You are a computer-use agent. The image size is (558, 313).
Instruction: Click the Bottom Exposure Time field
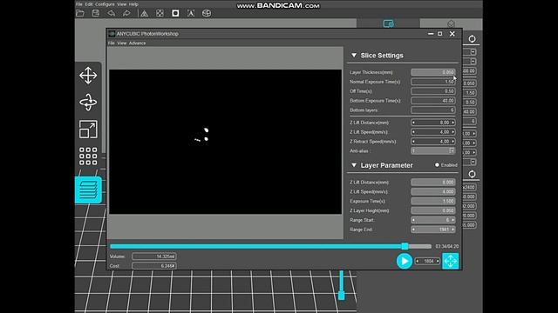[433, 101]
